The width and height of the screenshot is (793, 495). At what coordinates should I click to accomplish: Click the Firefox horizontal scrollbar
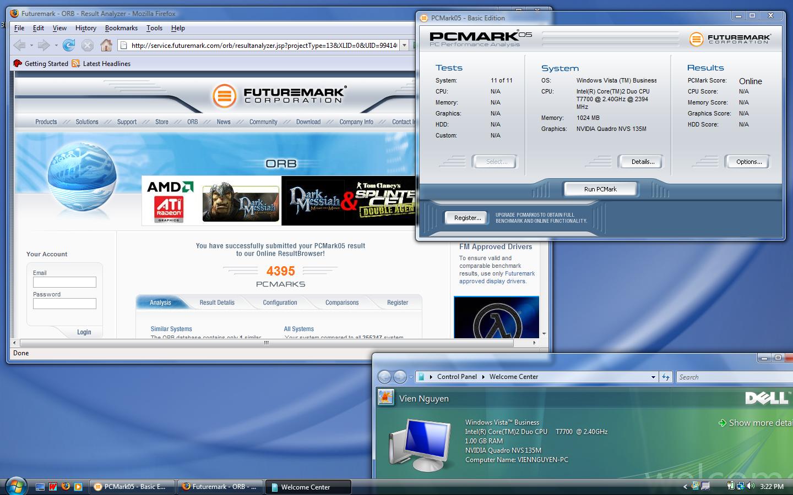(x=267, y=343)
